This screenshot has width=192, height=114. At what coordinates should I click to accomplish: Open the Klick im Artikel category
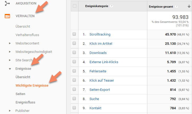pyautogui.click(x=101, y=43)
